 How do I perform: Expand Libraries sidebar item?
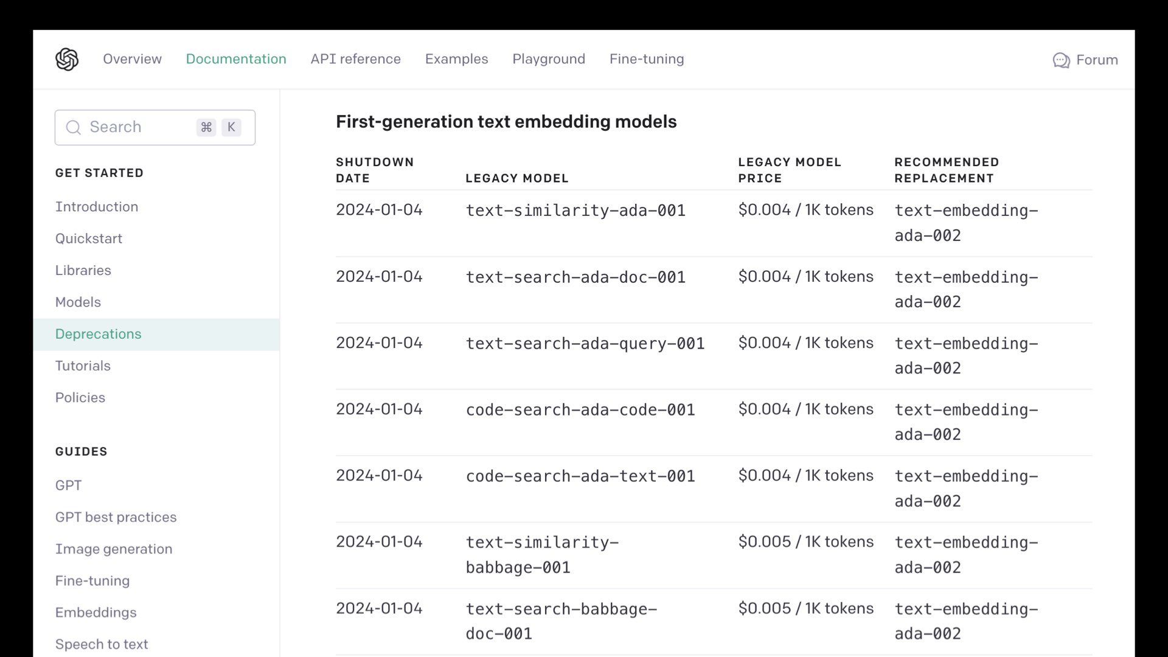tap(83, 270)
